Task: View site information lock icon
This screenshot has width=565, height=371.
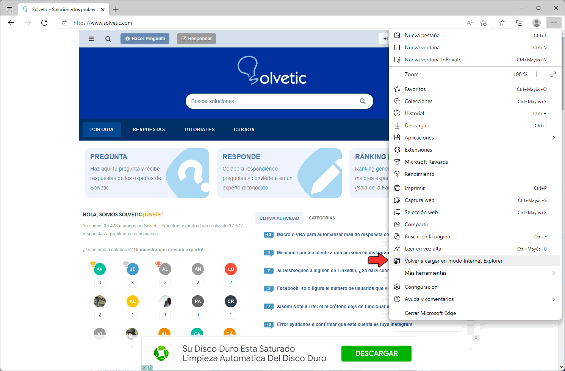Action: tap(65, 23)
